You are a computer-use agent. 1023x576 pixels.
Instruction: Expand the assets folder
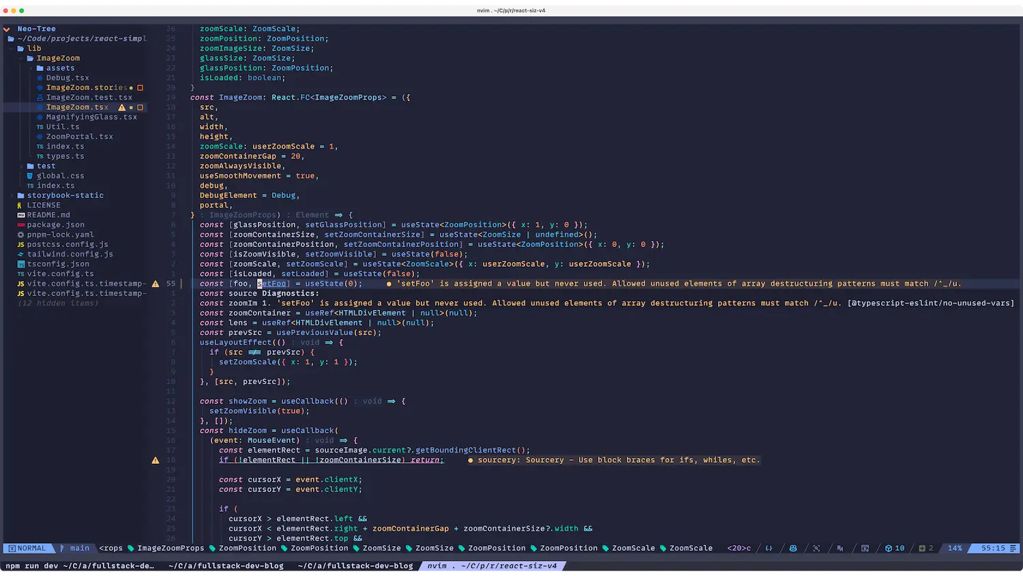31,68
